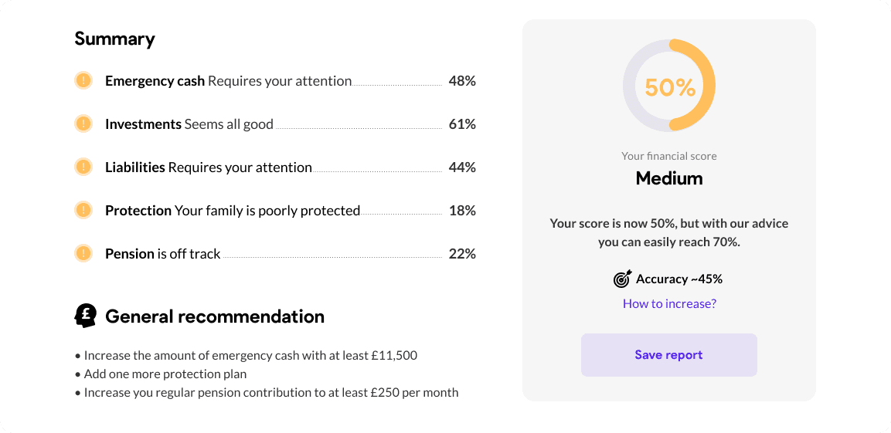The width and height of the screenshot is (891, 433).
Task: Click the pound head General recommendation icon
Action: pos(85,316)
